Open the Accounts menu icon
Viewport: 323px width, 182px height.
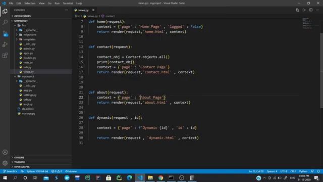pyautogui.click(x=5, y=152)
